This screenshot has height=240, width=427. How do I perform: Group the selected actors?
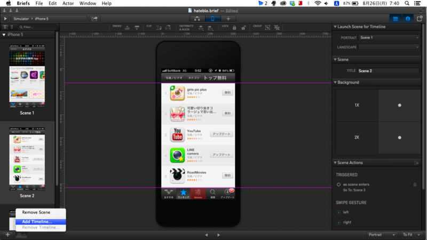click(268, 28)
